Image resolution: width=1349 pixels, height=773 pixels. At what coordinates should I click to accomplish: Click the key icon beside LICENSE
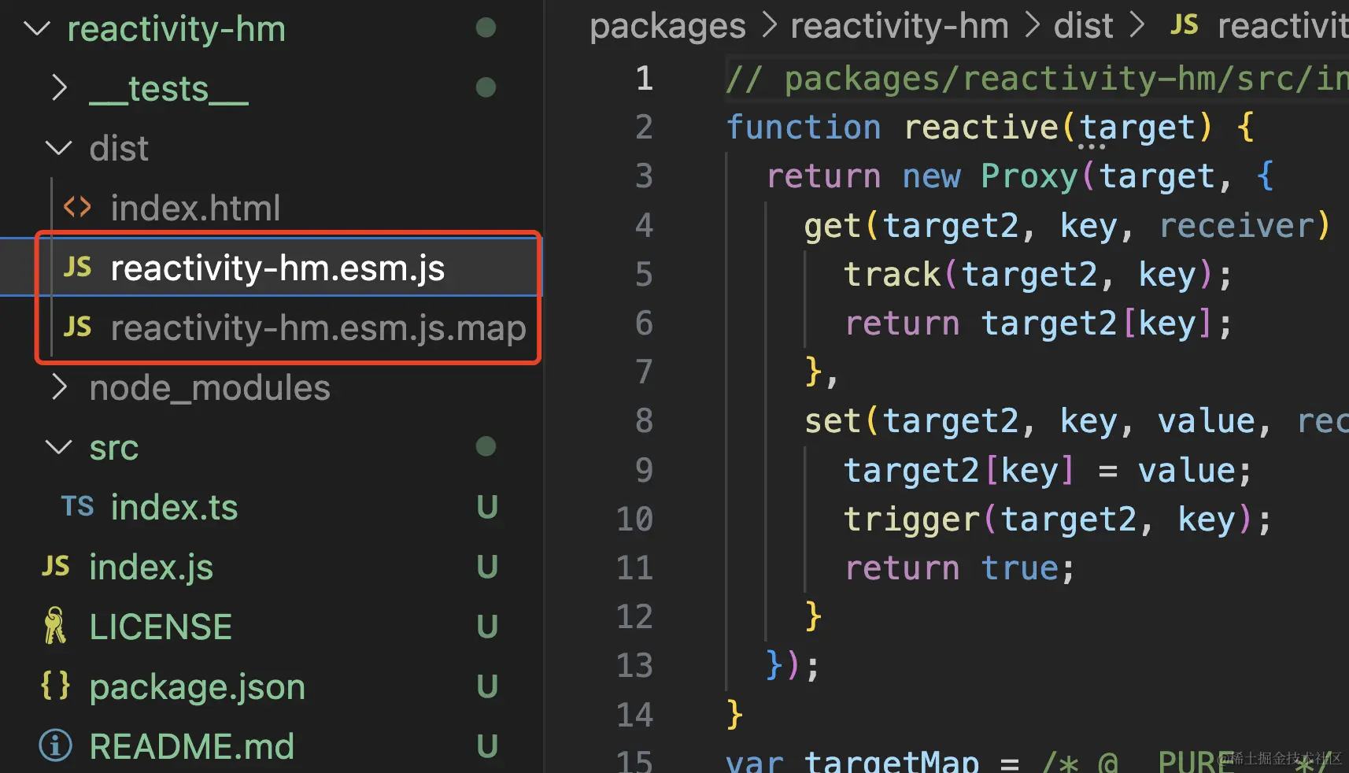coord(54,625)
